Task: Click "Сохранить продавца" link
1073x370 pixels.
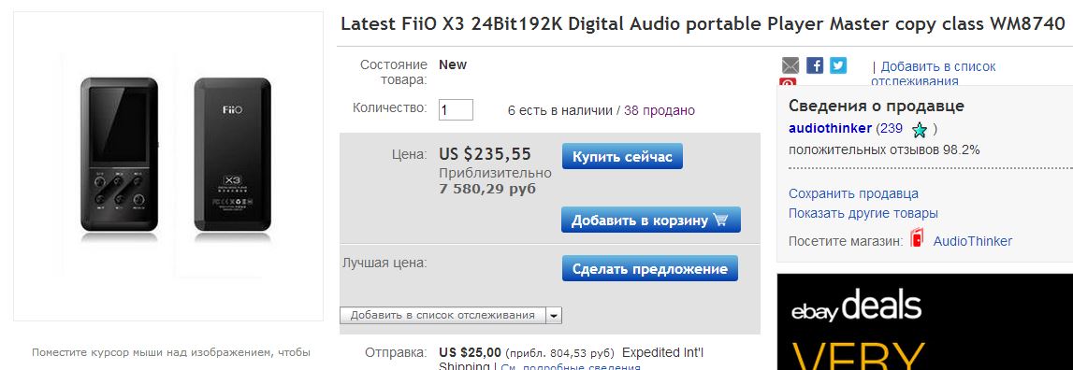Action: [853, 193]
